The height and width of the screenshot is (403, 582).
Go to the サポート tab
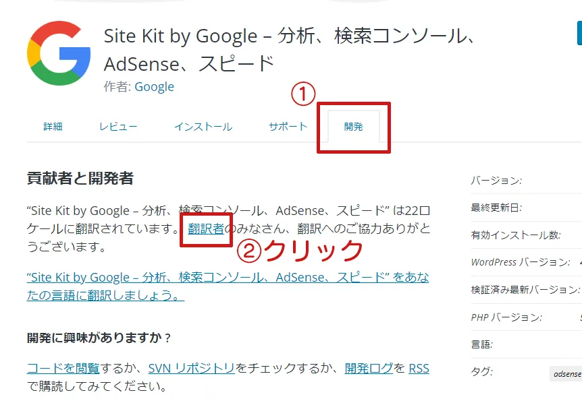pos(288,127)
